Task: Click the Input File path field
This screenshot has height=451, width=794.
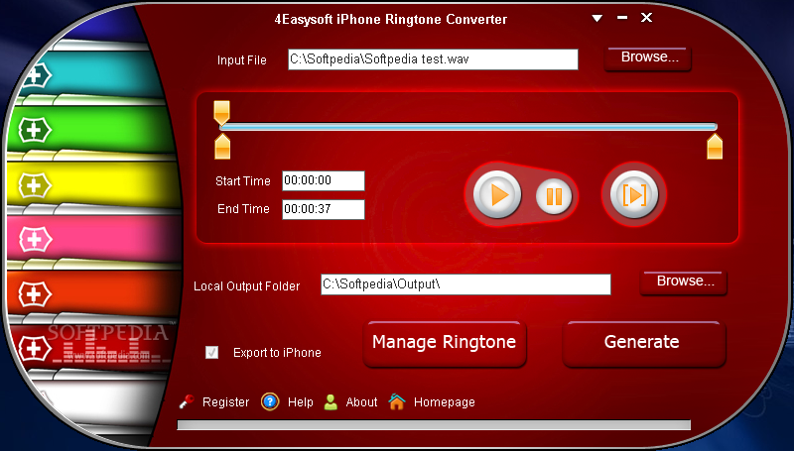Action: point(433,59)
